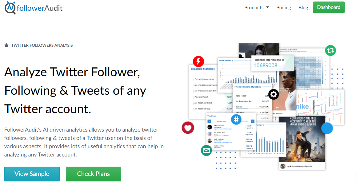356x186 pixels.
Task: Click the info icon beside Potential Impressions
Action: click(283, 60)
